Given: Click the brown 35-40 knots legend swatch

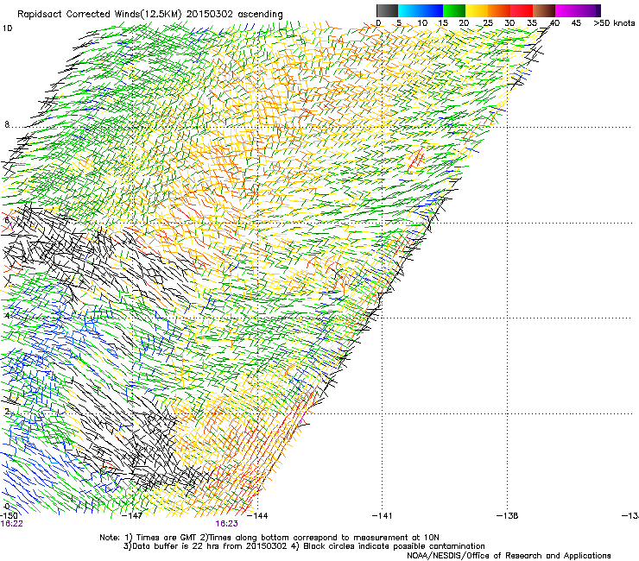Looking at the screenshot, I should tap(544, 10).
